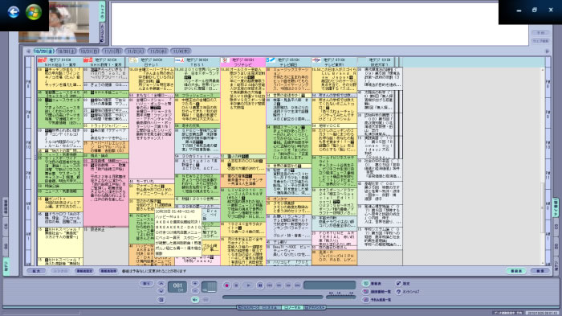This screenshot has width=562, height=316.
Task: Click the small icon below channel down chevron
Action: click(161, 299)
